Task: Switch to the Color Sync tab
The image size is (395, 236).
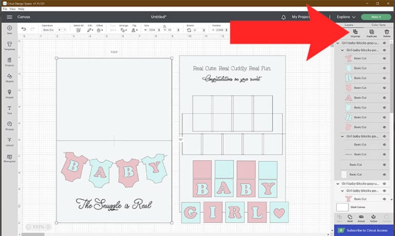Action: 379,25
